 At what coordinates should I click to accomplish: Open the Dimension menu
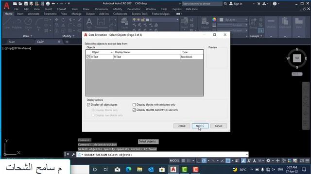click(101, 9)
